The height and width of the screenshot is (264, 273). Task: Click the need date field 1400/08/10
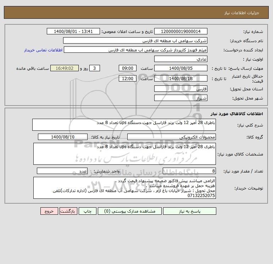click(x=63, y=137)
